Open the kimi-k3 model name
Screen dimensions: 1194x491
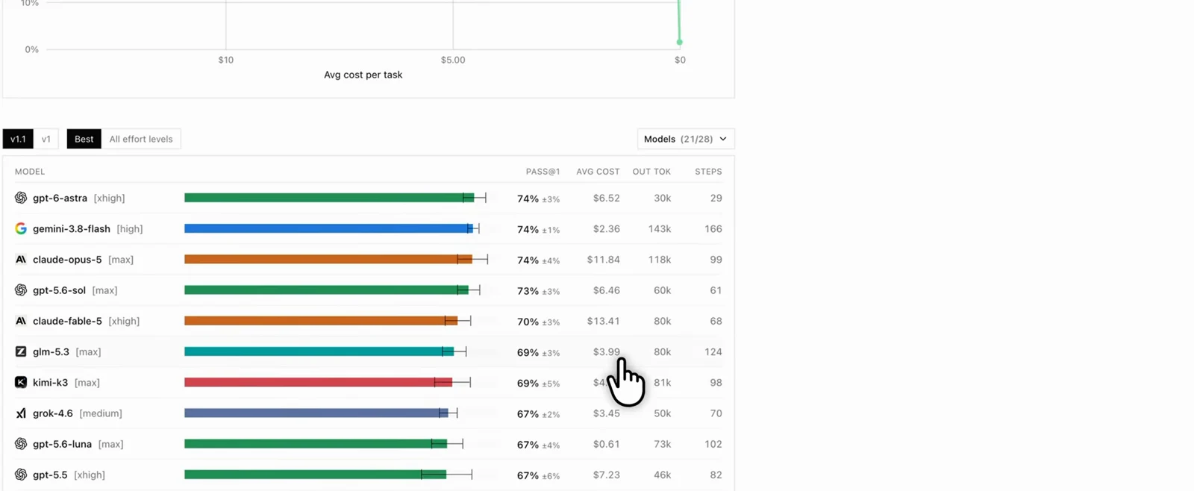coord(50,382)
